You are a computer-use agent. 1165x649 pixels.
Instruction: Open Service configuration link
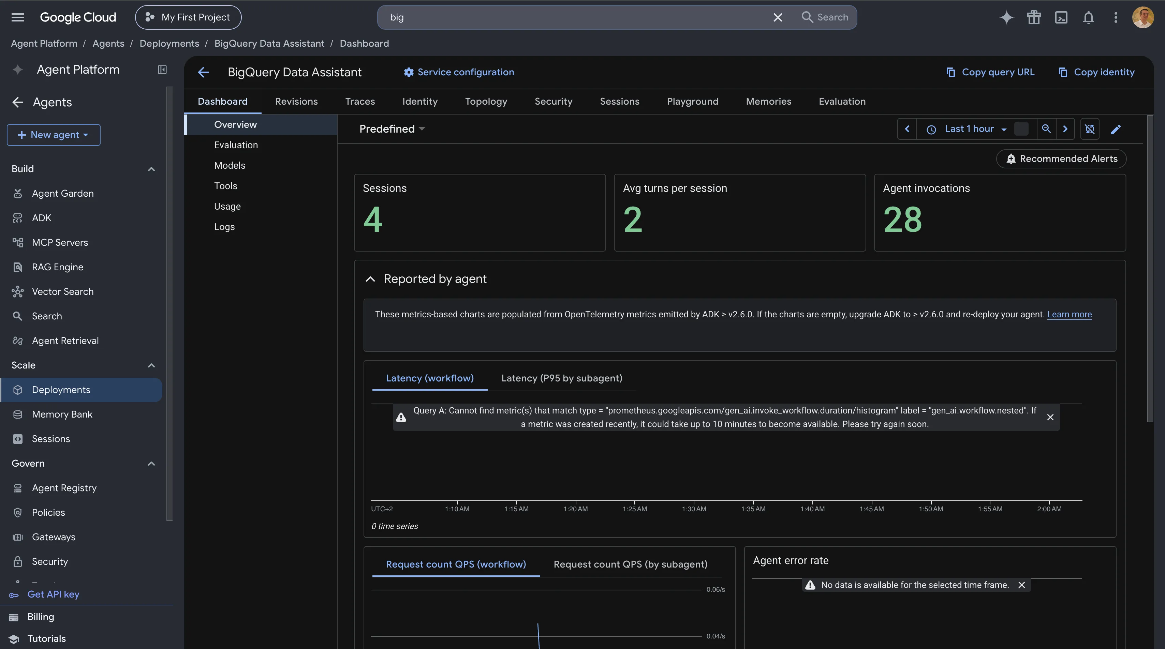click(x=459, y=72)
